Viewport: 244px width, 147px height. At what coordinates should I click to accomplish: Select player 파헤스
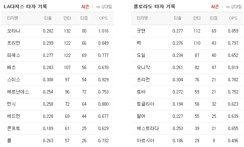(14, 55)
